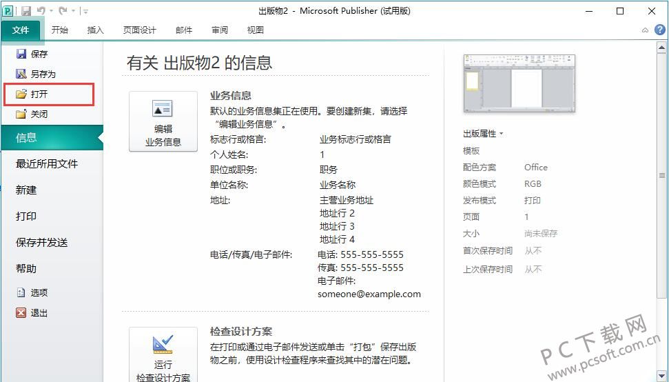The width and height of the screenshot is (669, 382).
Task: Switch to the 开始 ribbon tab
Action: tap(60, 30)
